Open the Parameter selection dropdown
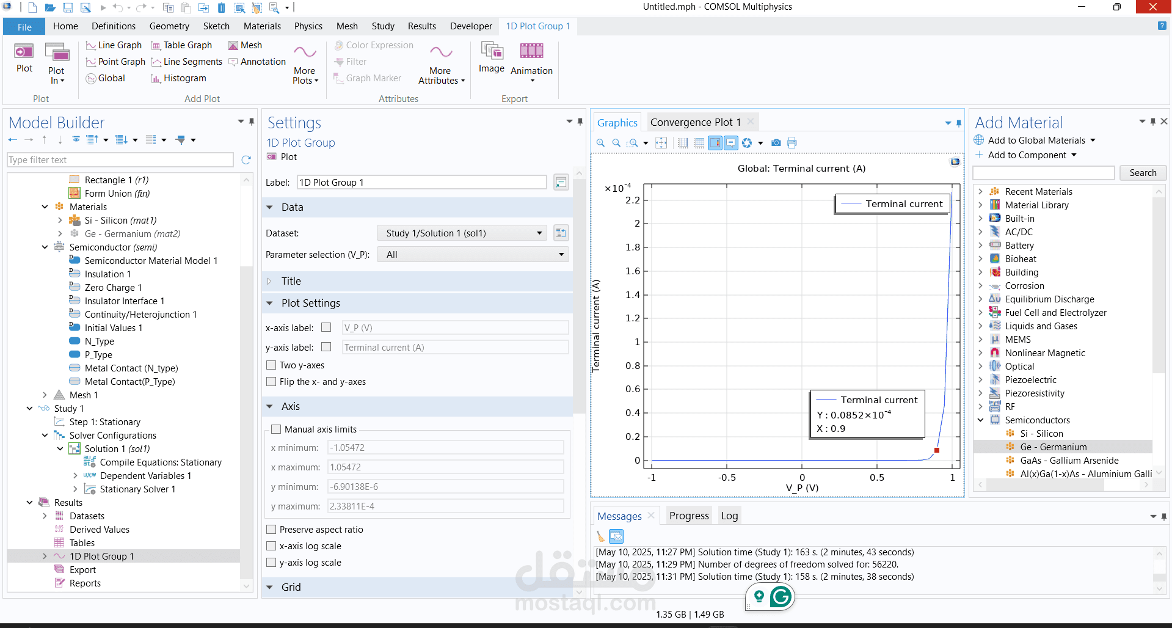Viewport: 1172px width, 628px height. [x=473, y=255]
